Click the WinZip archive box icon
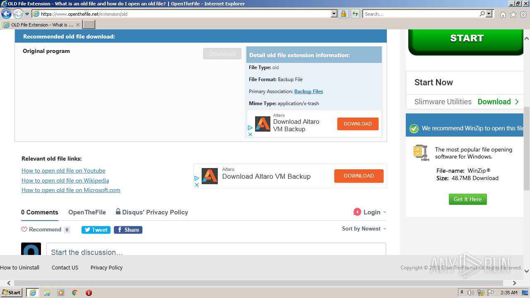The image size is (530, 298). tap(422, 153)
